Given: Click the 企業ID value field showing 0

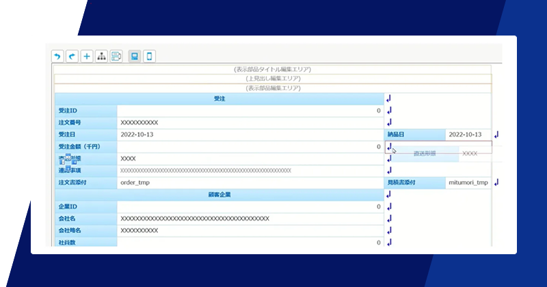Looking at the screenshot, I should pos(250,206).
